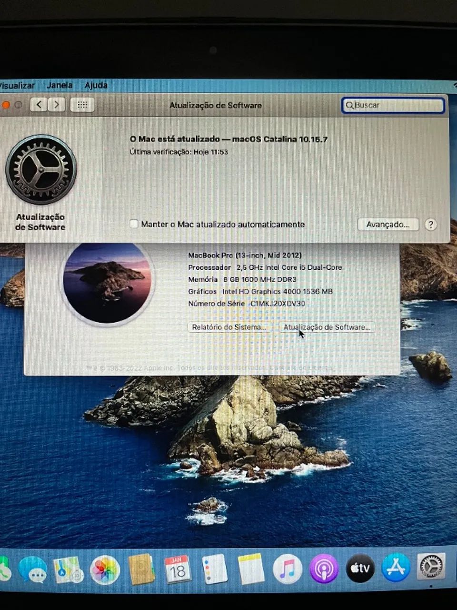This screenshot has height=610, width=457.
Task: Click Relatório do Sistema... button
Action: tap(229, 327)
